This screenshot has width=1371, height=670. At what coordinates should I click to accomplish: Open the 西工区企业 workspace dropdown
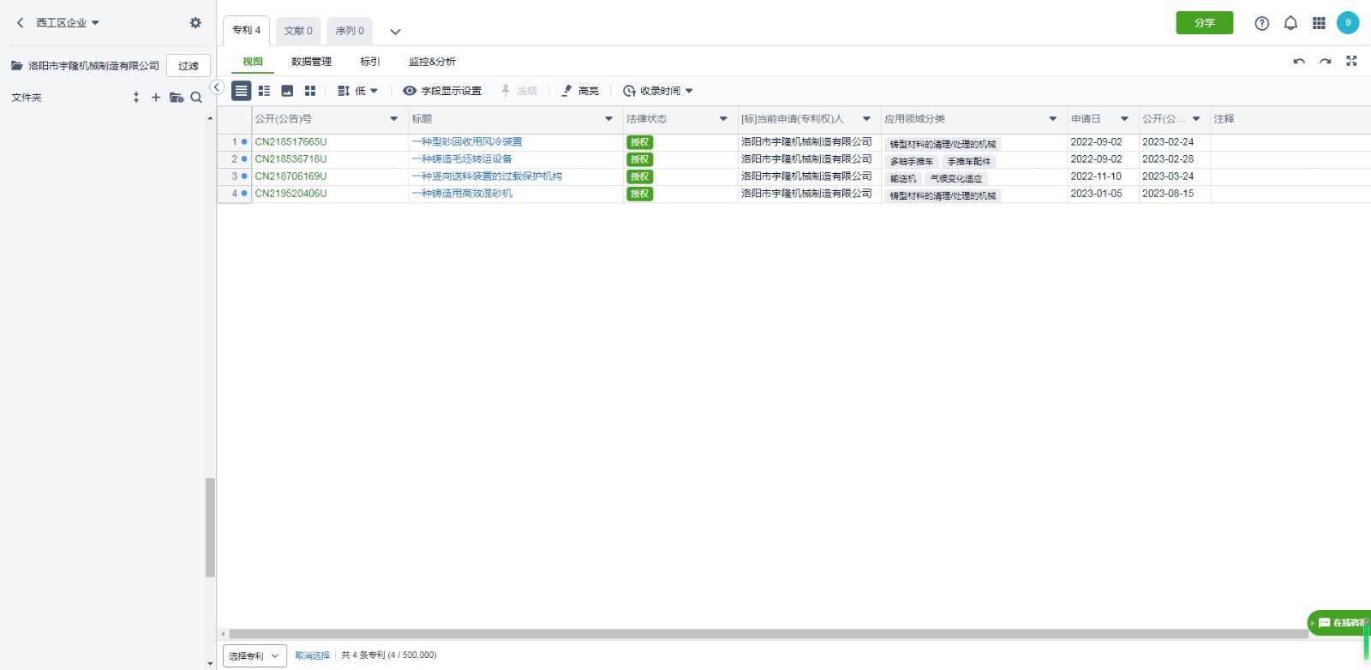(x=69, y=23)
